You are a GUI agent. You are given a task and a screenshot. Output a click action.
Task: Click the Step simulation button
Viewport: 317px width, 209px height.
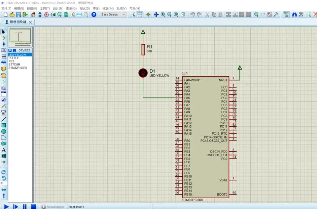point(15,207)
